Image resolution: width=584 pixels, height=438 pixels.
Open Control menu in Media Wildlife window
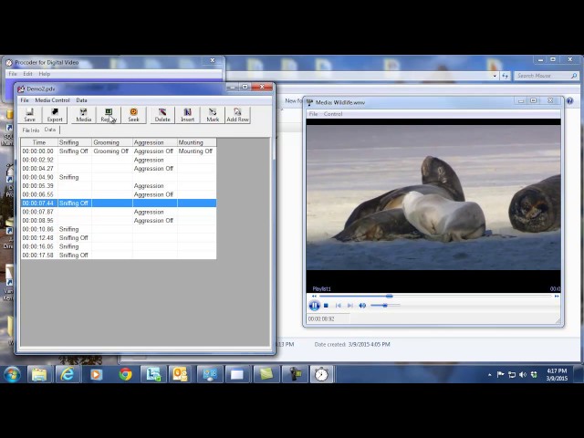333,114
